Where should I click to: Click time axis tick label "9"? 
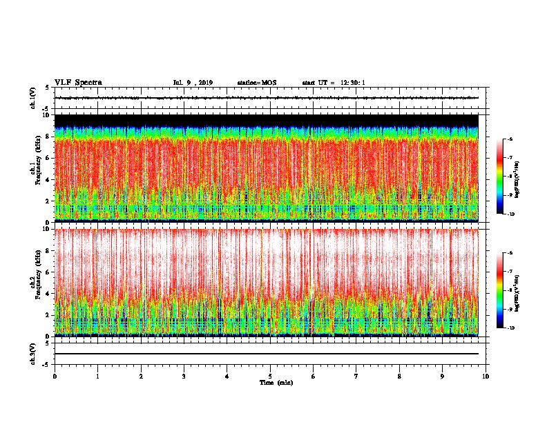coord(442,376)
